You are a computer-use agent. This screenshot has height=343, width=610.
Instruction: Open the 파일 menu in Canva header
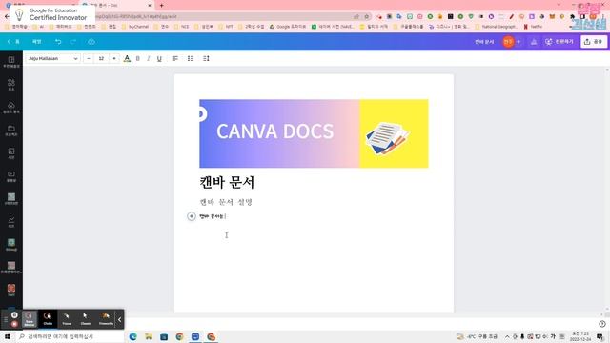[37, 41]
